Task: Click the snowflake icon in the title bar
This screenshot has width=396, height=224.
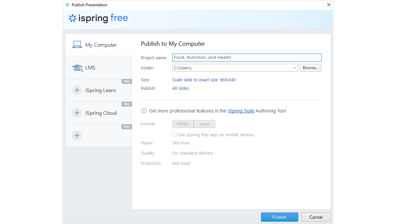Action: tap(68, 5)
